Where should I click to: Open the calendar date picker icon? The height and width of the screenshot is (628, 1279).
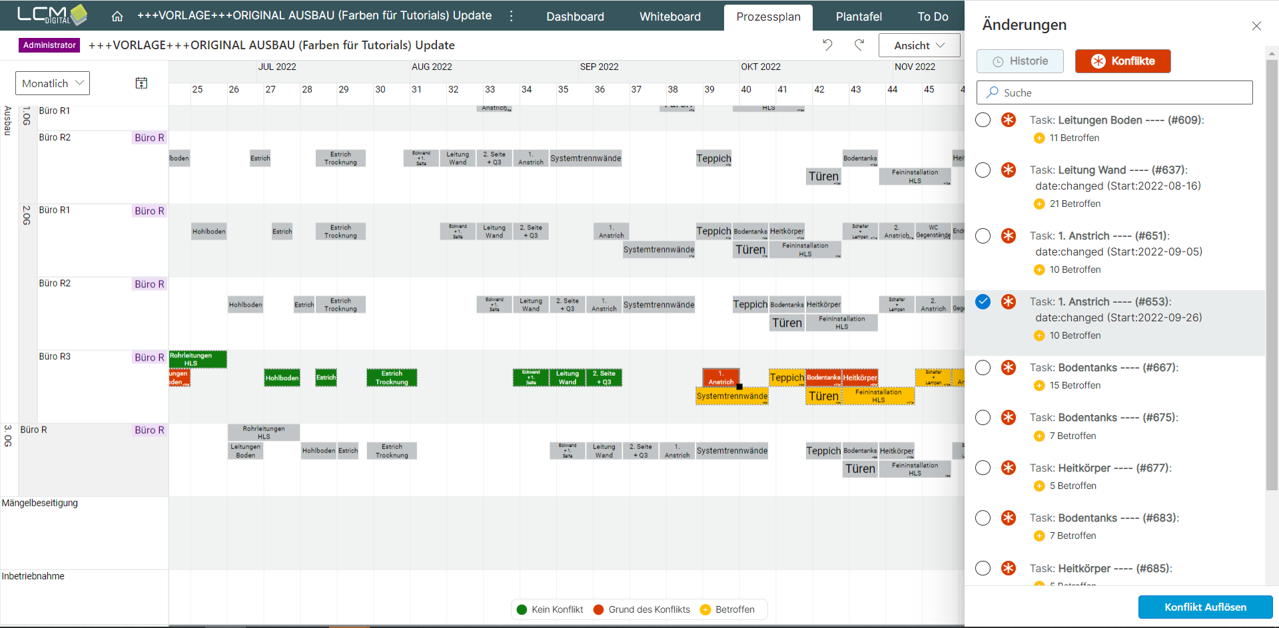coord(141,83)
